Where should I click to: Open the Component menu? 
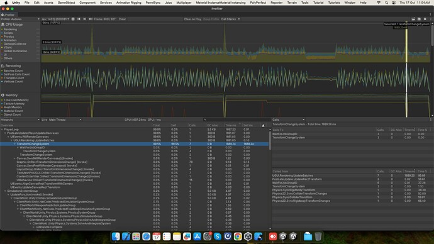[87, 3]
